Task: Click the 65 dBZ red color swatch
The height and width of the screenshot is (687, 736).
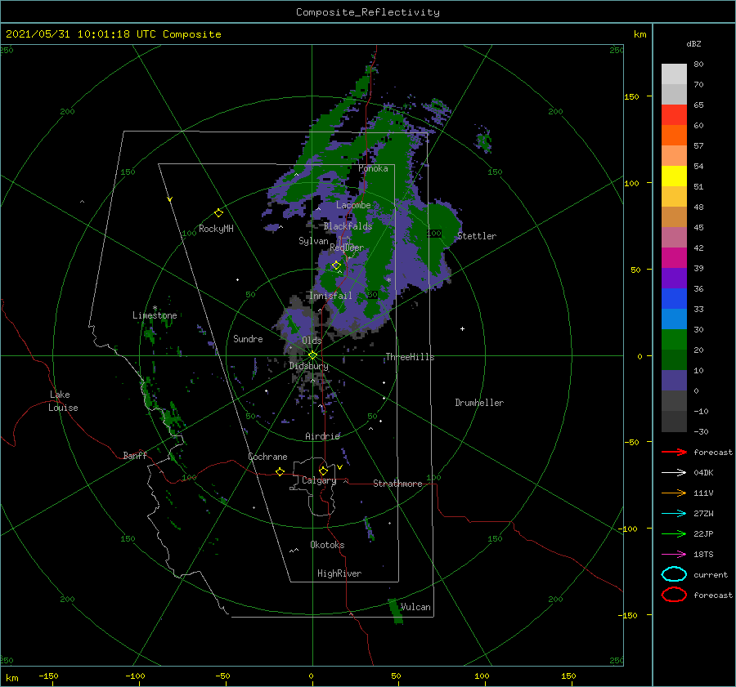Action: point(674,115)
